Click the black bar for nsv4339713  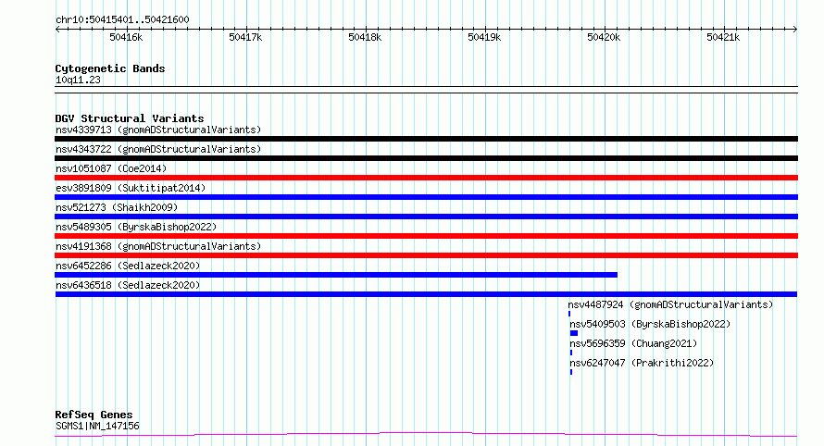[x=426, y=139]
